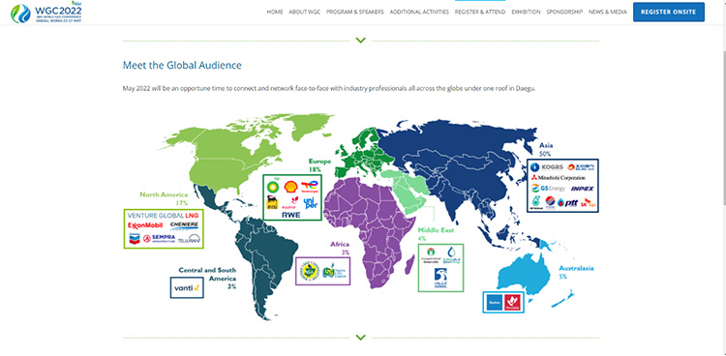Click the uniper logo
The height and width of the screenshot is (356, 726).
310,202
